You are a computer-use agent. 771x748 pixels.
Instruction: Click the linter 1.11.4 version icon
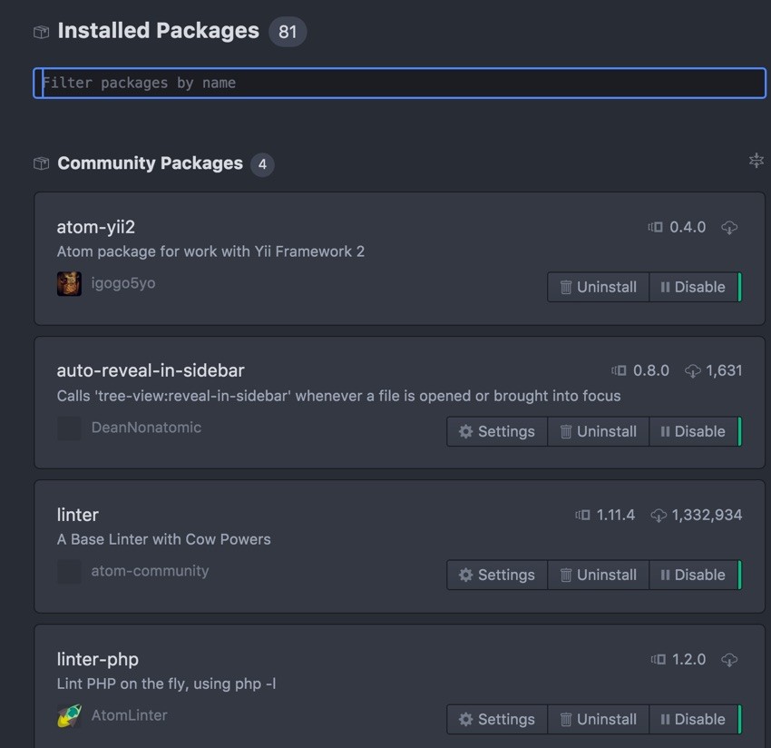[582, 515]
